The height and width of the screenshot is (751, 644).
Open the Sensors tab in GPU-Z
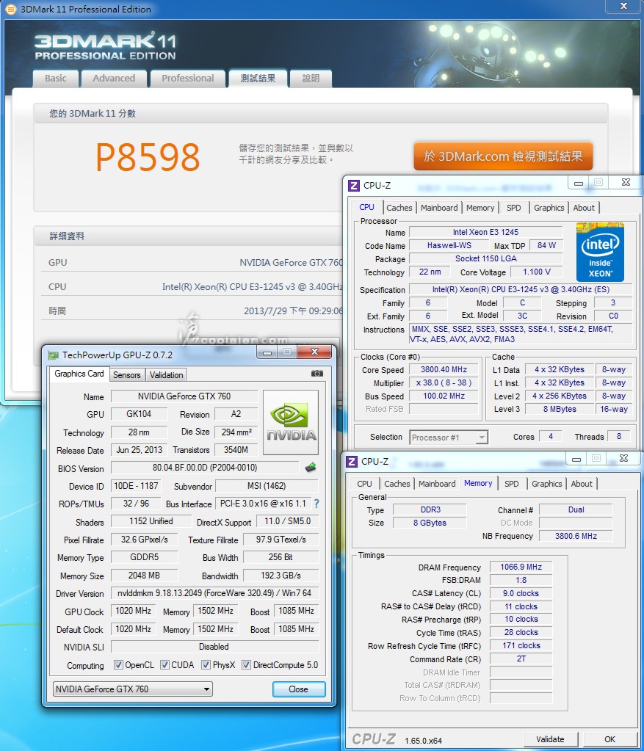click(x=127, y=375)
